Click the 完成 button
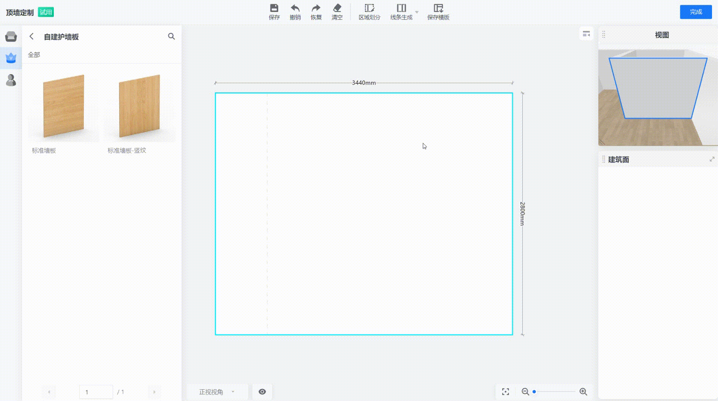Screen dimensions: 718x401 click(x=696, y=12)
